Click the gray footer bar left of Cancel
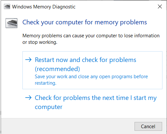This screenshot has width=167, height=134. 67,126
